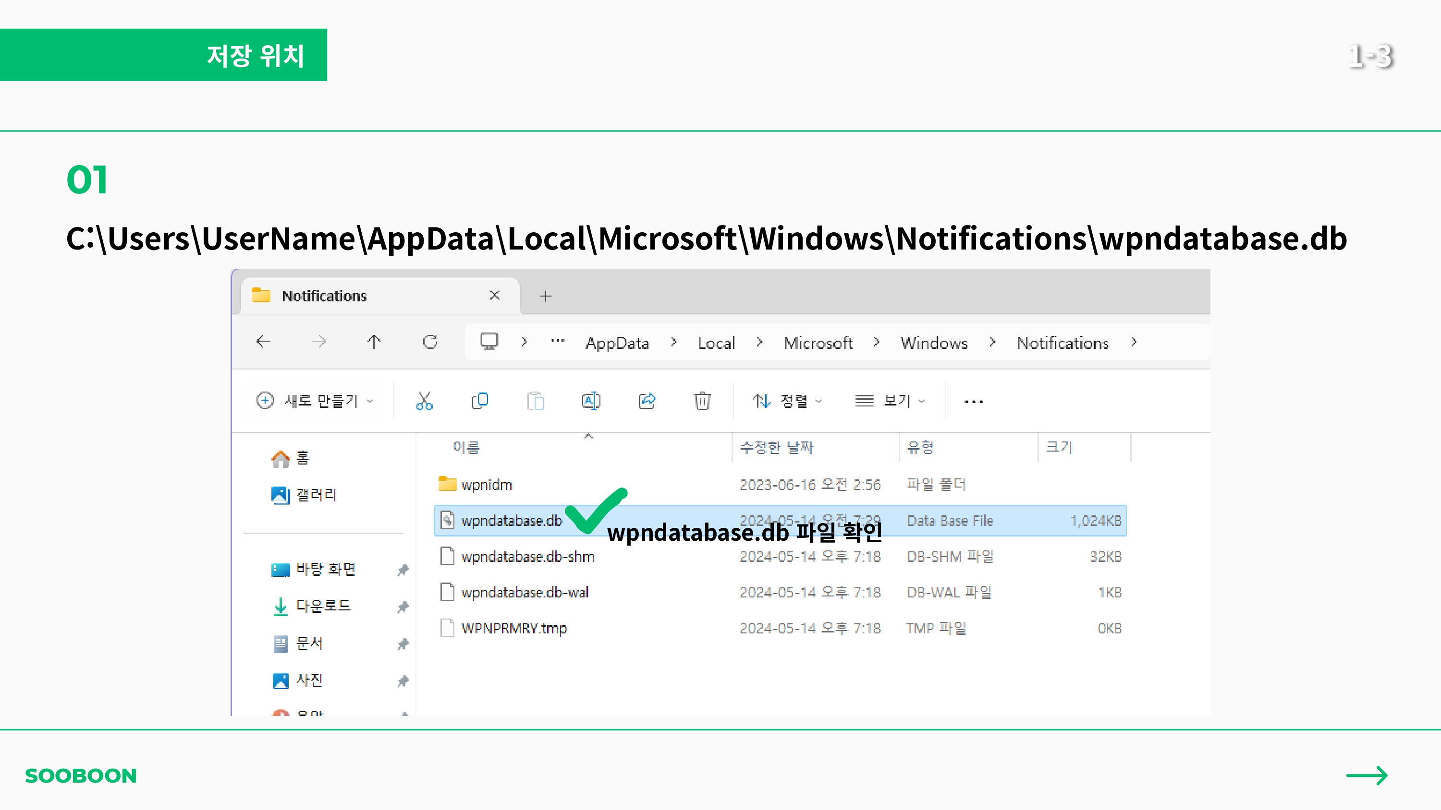Click the Rename icon in toolbar
Viewport: 1441px width, 810px height.
(591, 401)
